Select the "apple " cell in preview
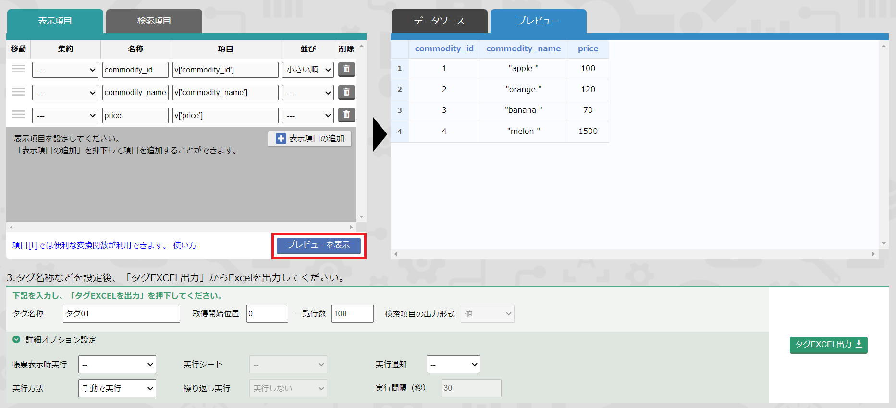This screenshot has height=408, width=896. click(x=524, y=69)
